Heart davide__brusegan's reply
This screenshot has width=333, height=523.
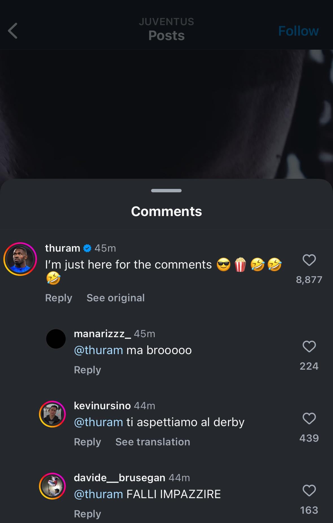(309, 491)
